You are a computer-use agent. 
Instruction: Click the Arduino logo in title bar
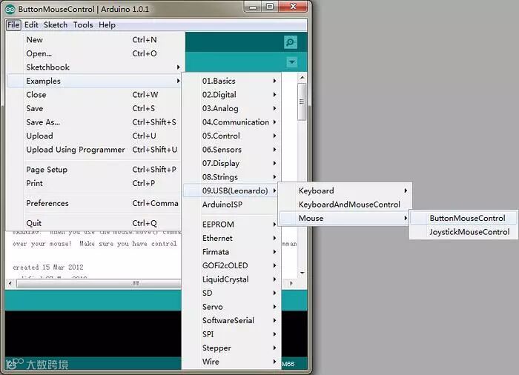pyautogui.click(x=10, y=10)
